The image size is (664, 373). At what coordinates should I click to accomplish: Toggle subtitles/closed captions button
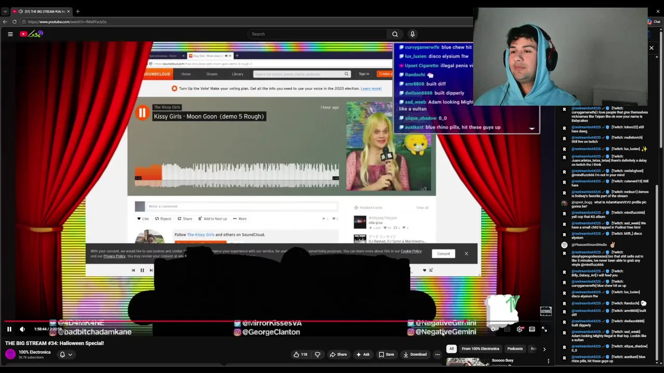[x=507, y=329]
